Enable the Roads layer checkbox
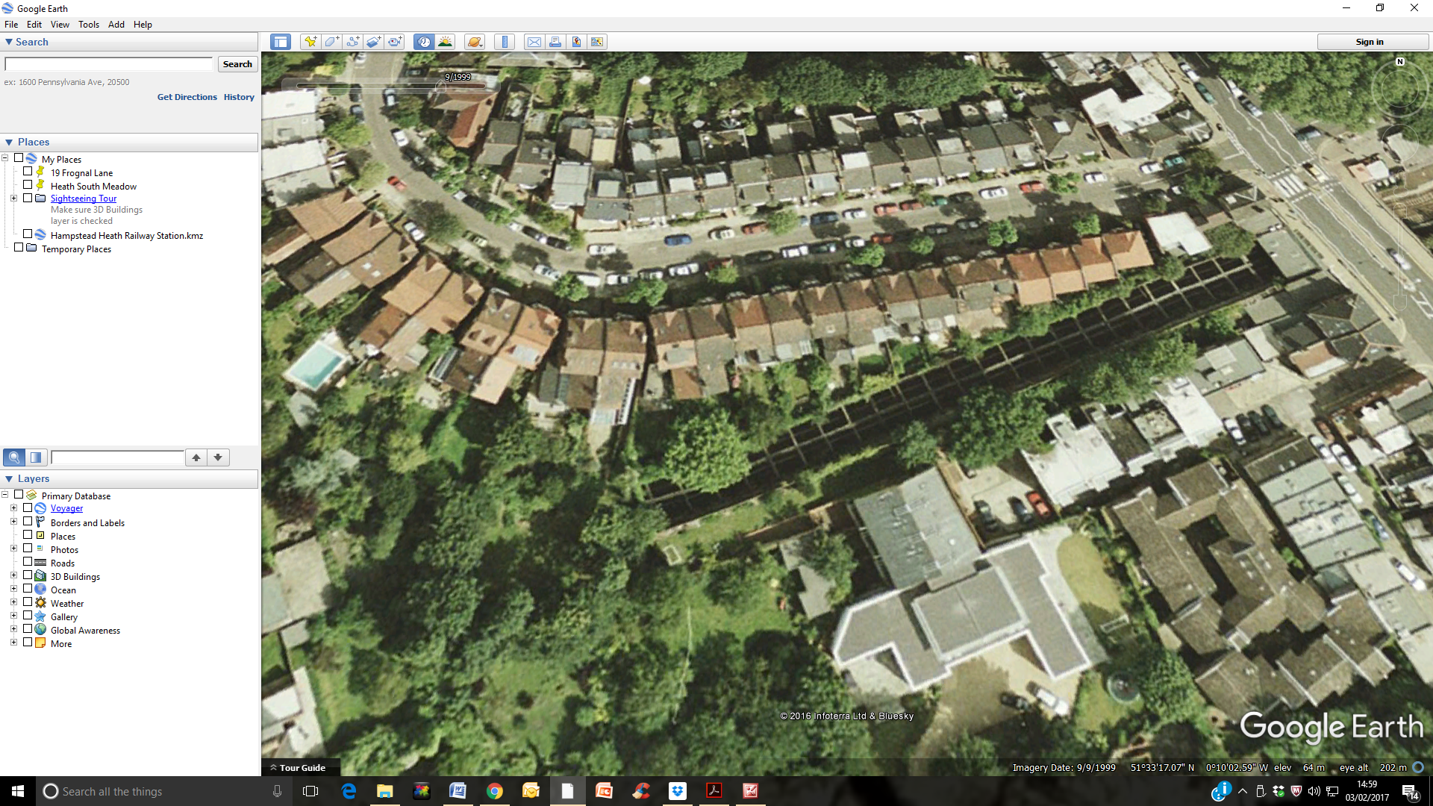This screenshot has height=806, width=1433. coord(28,562)
